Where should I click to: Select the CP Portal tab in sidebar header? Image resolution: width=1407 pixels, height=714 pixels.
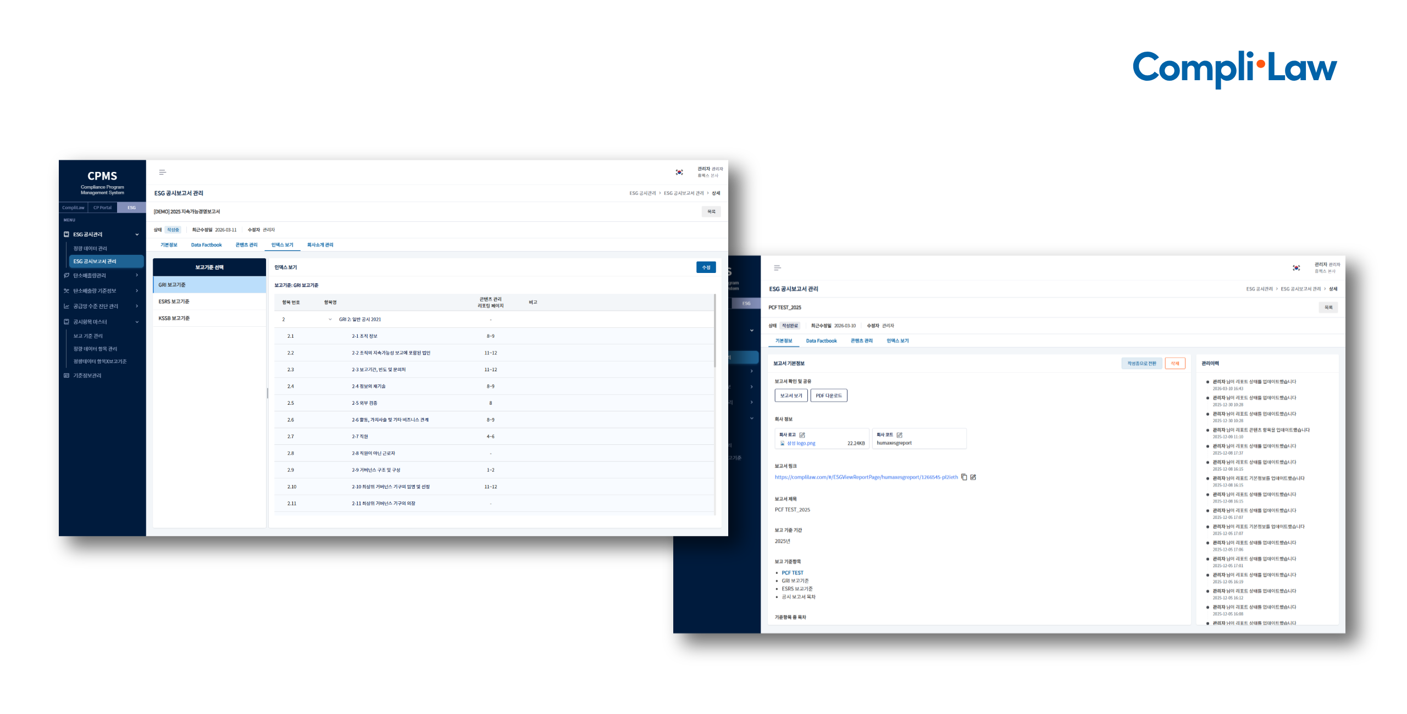click(102, 208)
